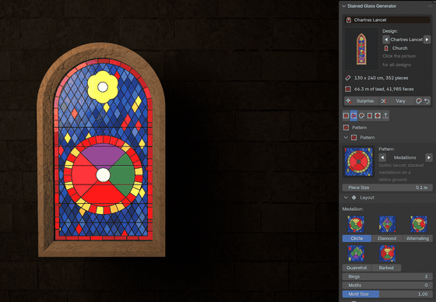
Task: Click the Quatrefoil medallion thumbnail
Action: tap(356, 253)
